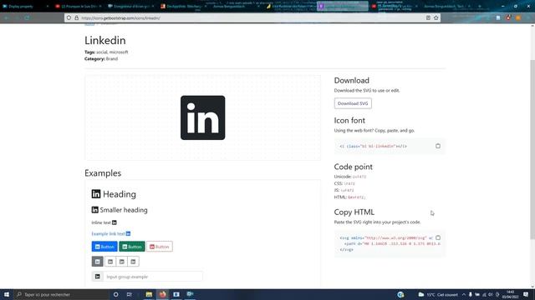Image resolution: width=535 pixels, height=300 pixels.
Task: Click the Copy HTML heading
Action: pyautogui.click(x=354, y=212)
